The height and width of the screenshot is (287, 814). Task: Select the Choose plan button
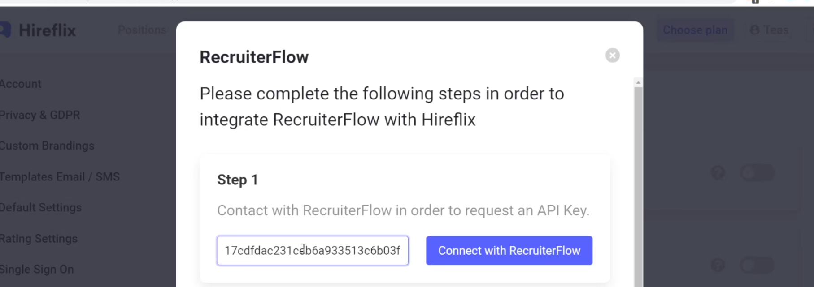click(695, 30)
